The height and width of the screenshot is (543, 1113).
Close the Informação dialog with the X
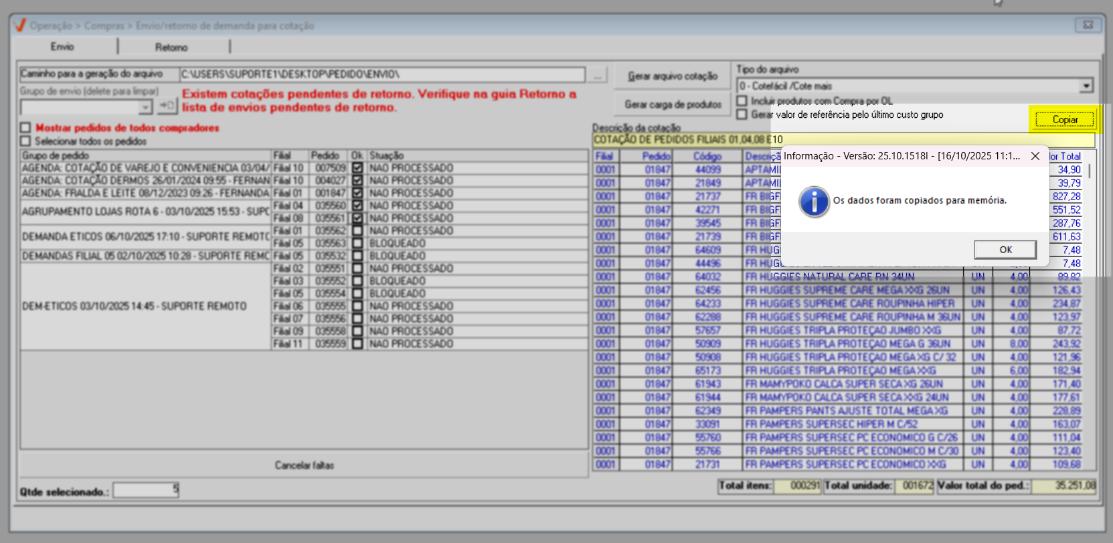1035,156
